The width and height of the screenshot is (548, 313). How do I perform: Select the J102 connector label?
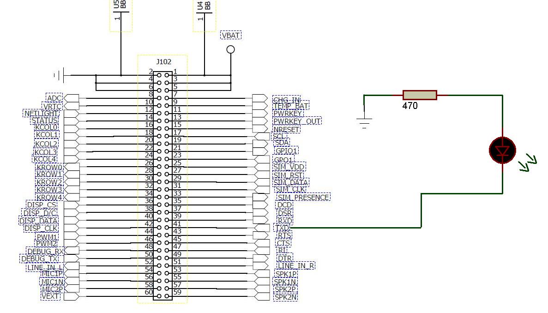click(x=163, y=62)
